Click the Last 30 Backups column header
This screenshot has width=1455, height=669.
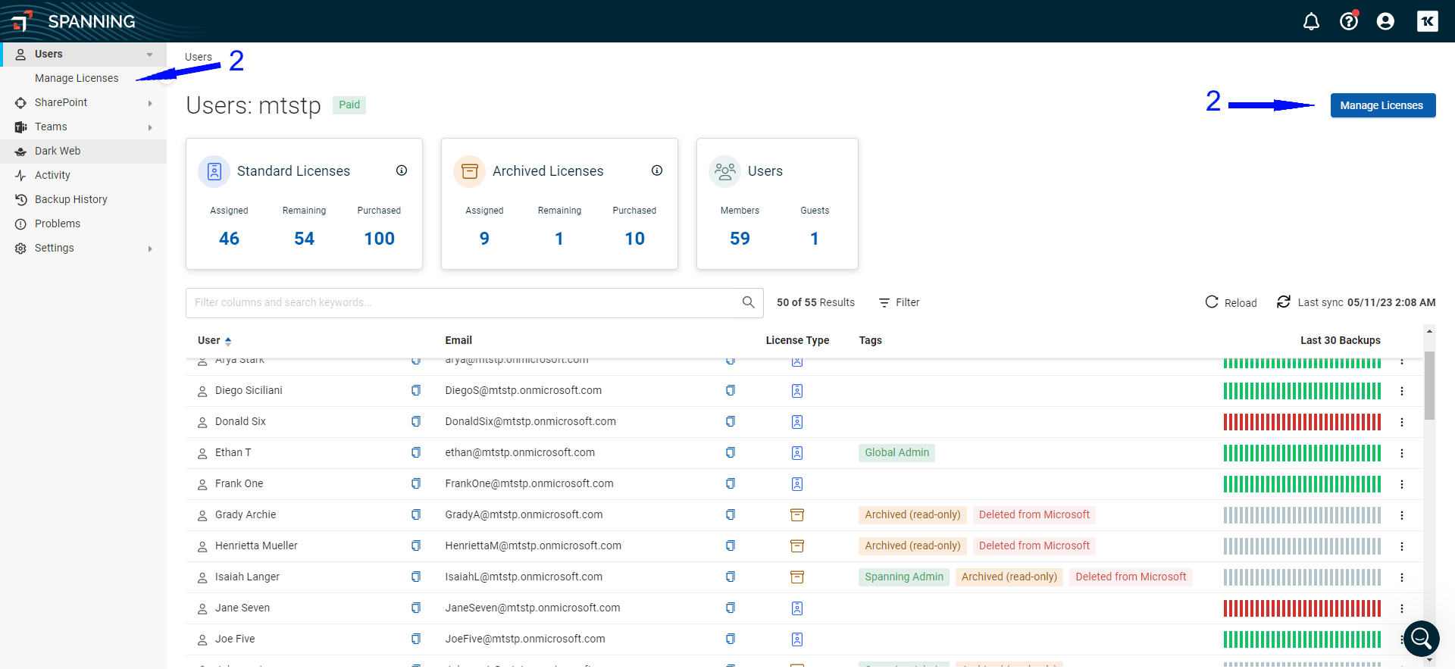[1340, 340]
